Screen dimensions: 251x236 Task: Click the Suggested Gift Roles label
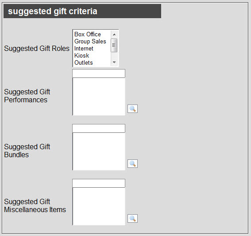[x=37, y=48]
